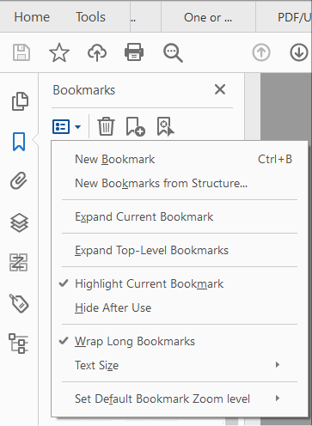Click the find current bookmark icon
This screenshot has height=426, width=312.
pos(166,126)
